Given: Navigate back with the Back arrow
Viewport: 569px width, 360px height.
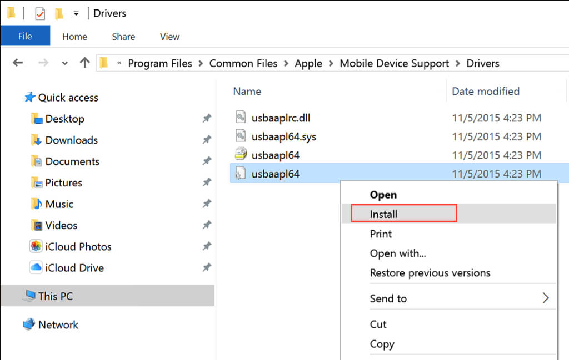Looking at the screenshot, I should click(18, 63).
